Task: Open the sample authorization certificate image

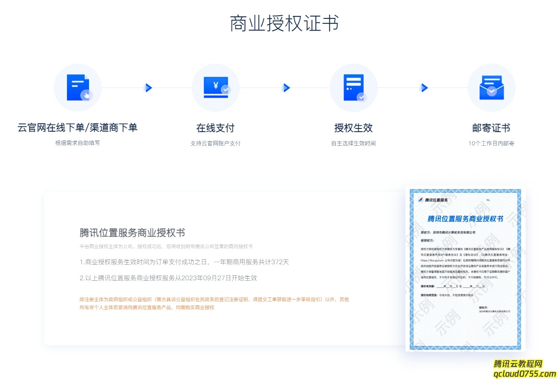Action: click(x=465, y=269)
